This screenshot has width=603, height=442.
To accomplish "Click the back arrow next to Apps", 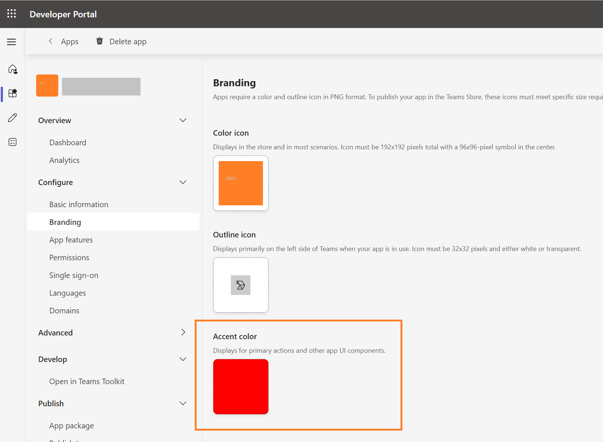I will click(51, 41).
